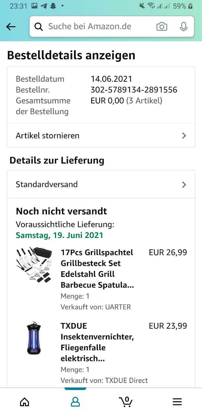Tap the grill tool set thumbnail
202x415 pixels.
pos(34,266)
